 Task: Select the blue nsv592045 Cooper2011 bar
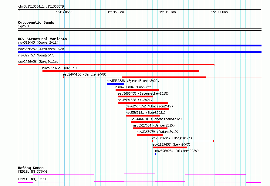point(140,46)
